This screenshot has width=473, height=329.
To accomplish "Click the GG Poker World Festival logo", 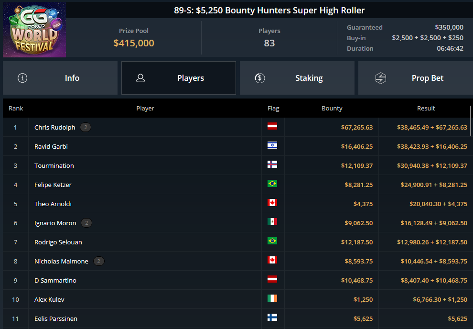I will tap(34, 30).
